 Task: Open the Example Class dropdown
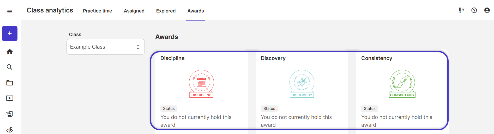click(106, 47)
